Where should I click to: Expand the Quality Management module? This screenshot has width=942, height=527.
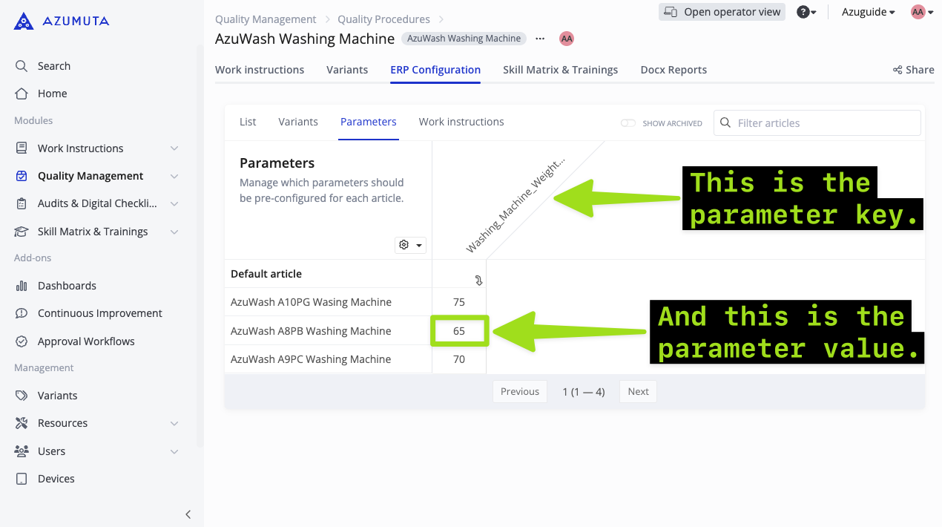[174, 175]
